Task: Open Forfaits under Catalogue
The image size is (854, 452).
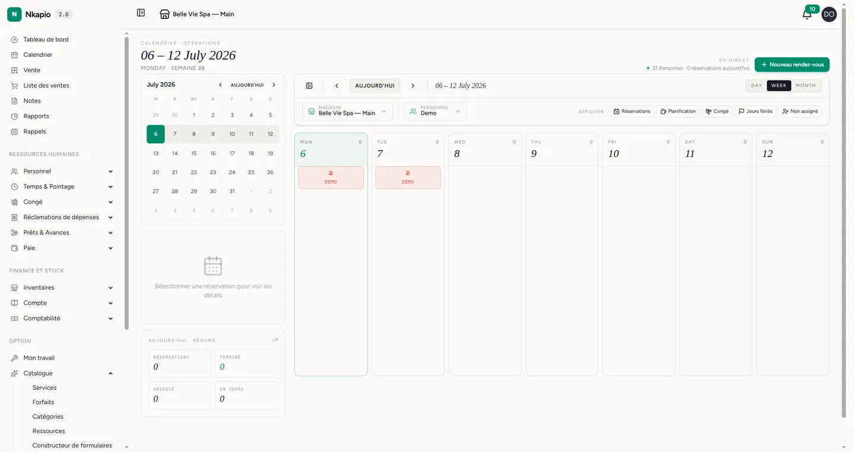Action: [43, 402]
